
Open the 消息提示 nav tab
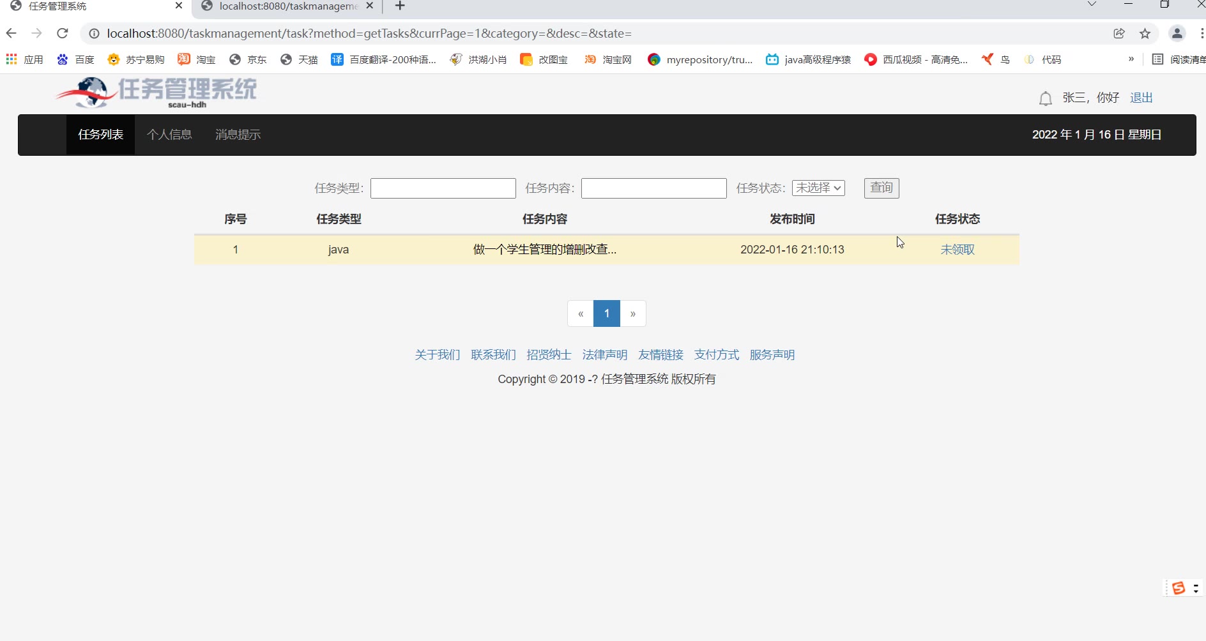238,135
